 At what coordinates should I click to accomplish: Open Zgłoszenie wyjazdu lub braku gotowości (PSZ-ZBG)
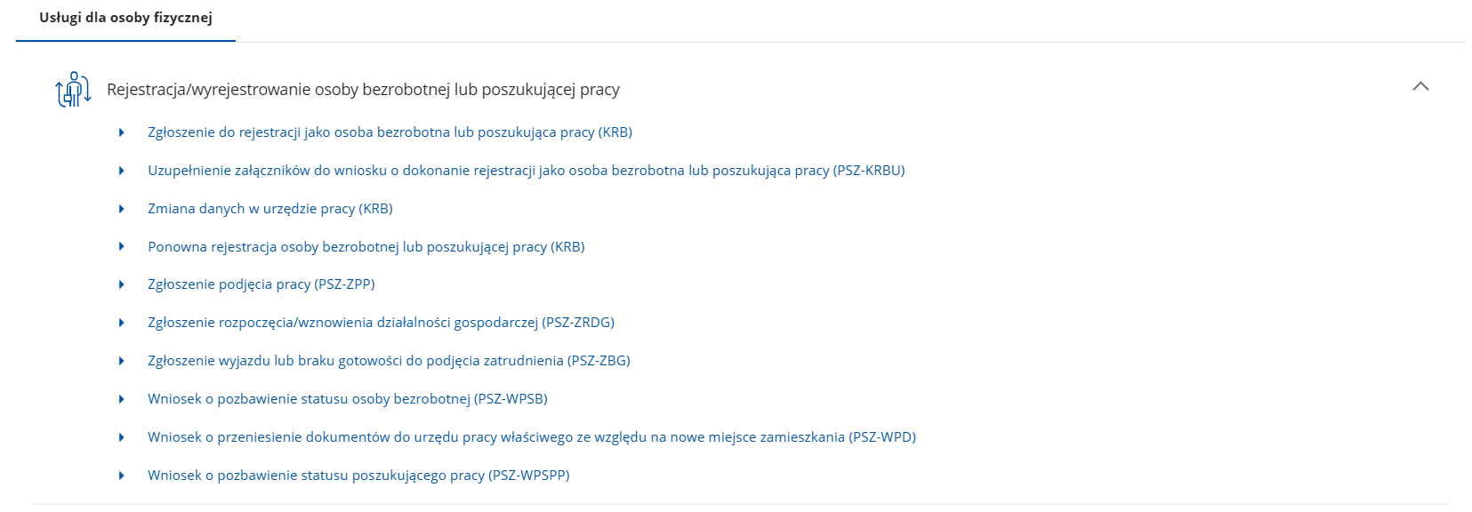(x=389, y=361)
